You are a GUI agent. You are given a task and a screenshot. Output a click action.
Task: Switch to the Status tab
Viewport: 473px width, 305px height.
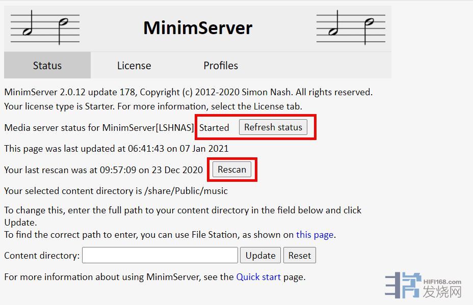click(47, 66)
